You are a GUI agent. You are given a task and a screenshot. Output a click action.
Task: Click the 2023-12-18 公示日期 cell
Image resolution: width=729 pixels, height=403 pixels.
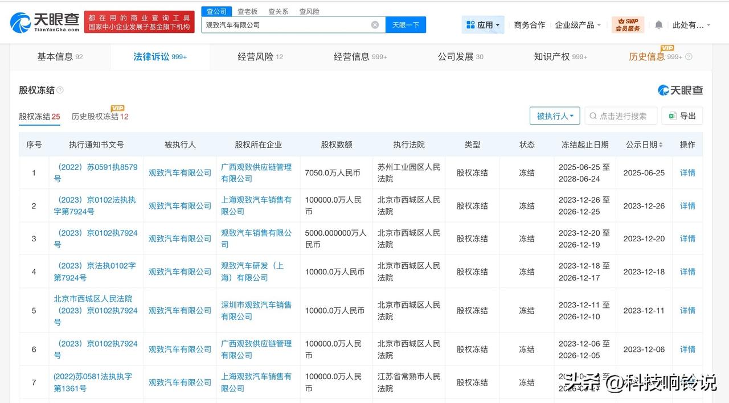[644, 272]
